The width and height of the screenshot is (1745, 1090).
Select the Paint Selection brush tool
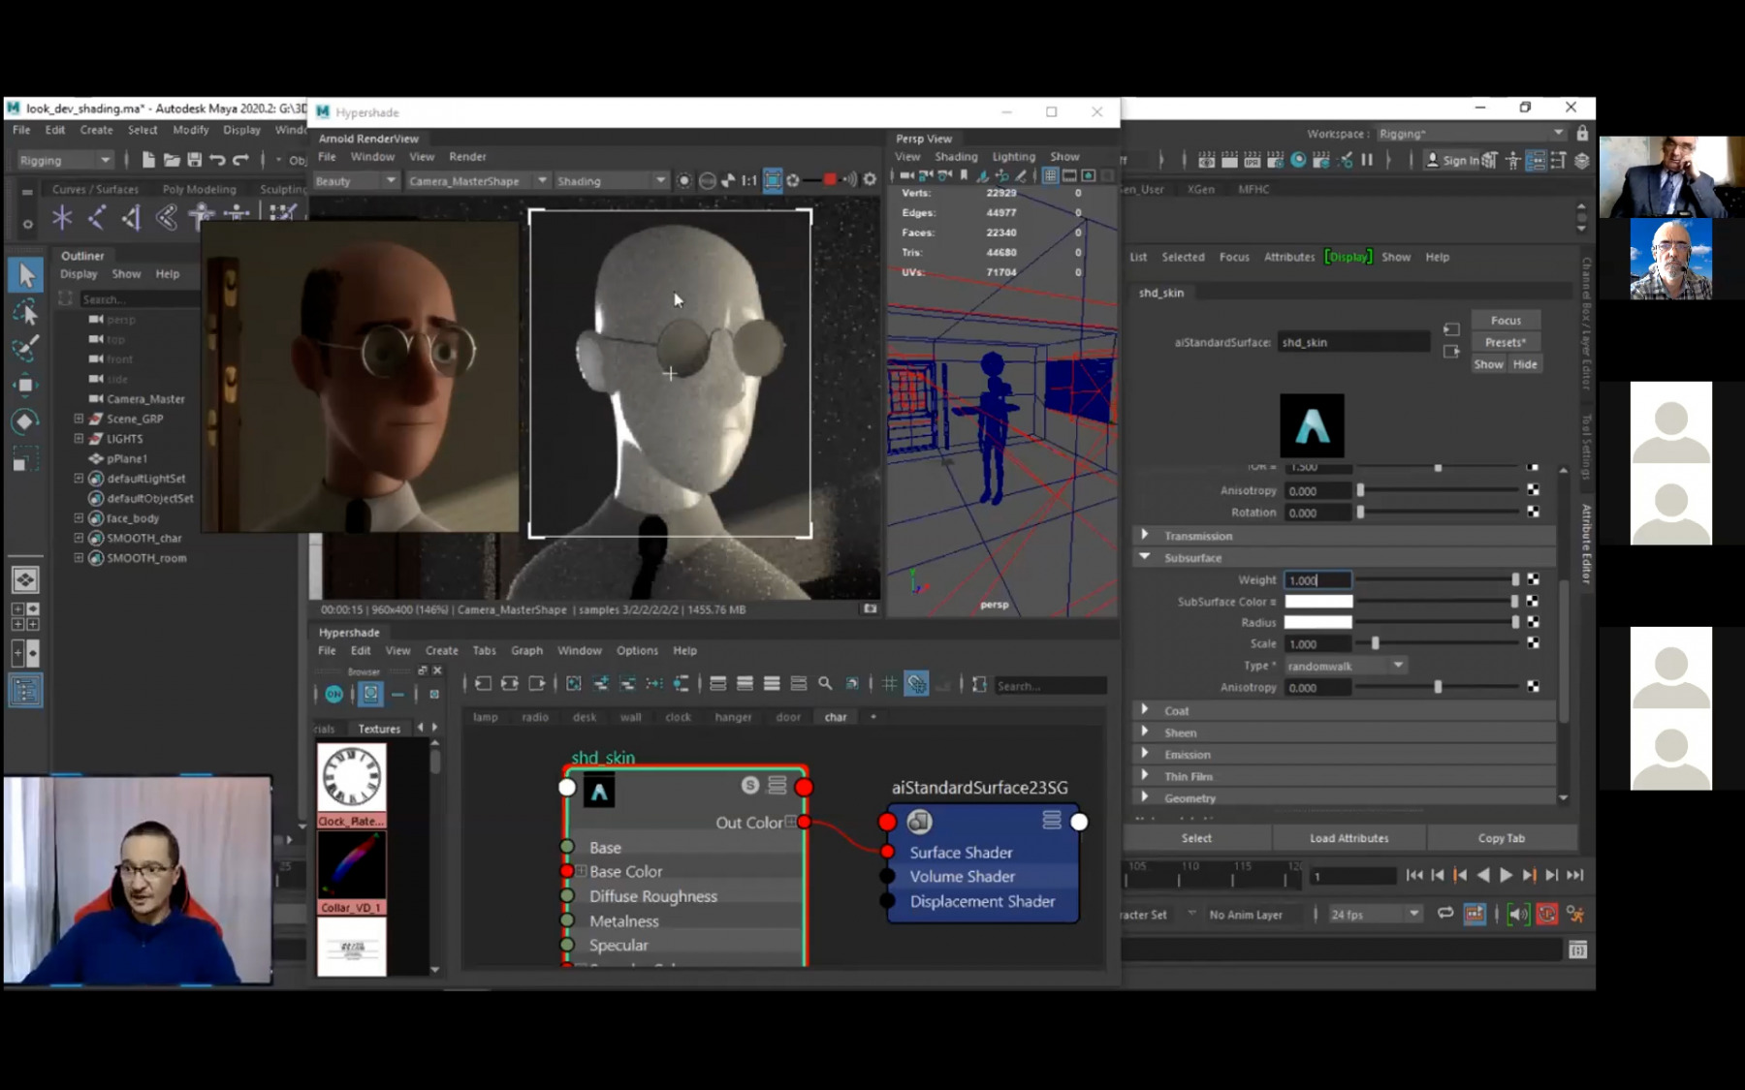(25, 348)
